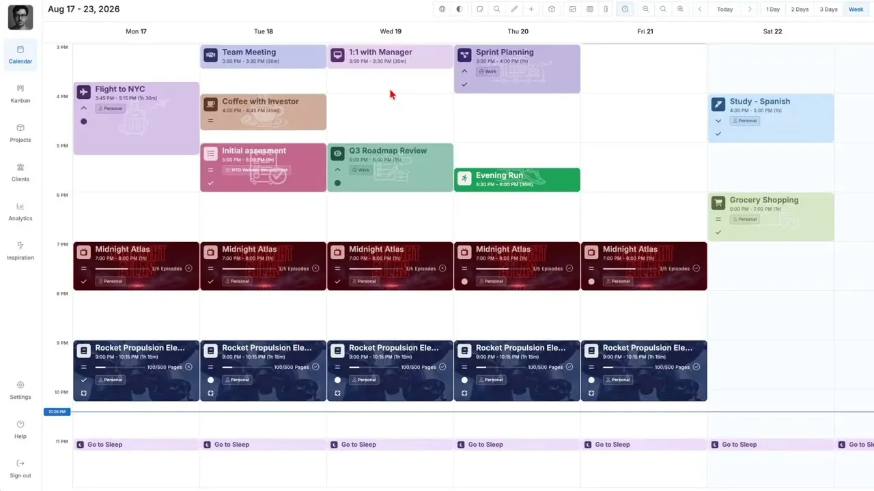Open the Calendar sidebar section
This screenshot has height=491, width=874.
click(20, 55)
